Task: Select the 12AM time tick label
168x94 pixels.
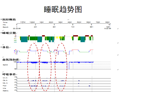Action: tap(32, 22)
